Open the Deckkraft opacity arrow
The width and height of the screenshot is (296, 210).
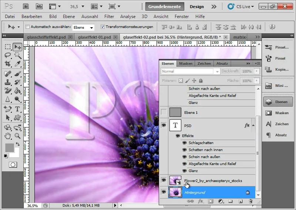click(256, 71)
